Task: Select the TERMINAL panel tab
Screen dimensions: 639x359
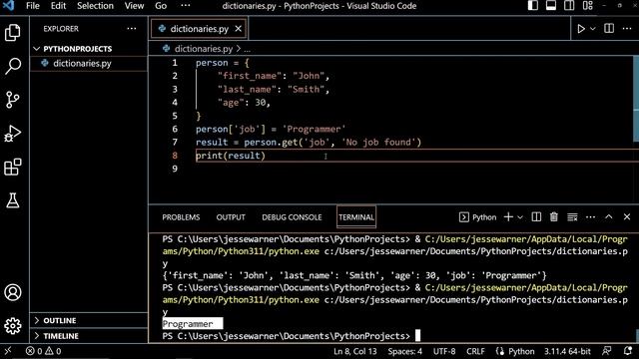Action: tap(356, 217)
